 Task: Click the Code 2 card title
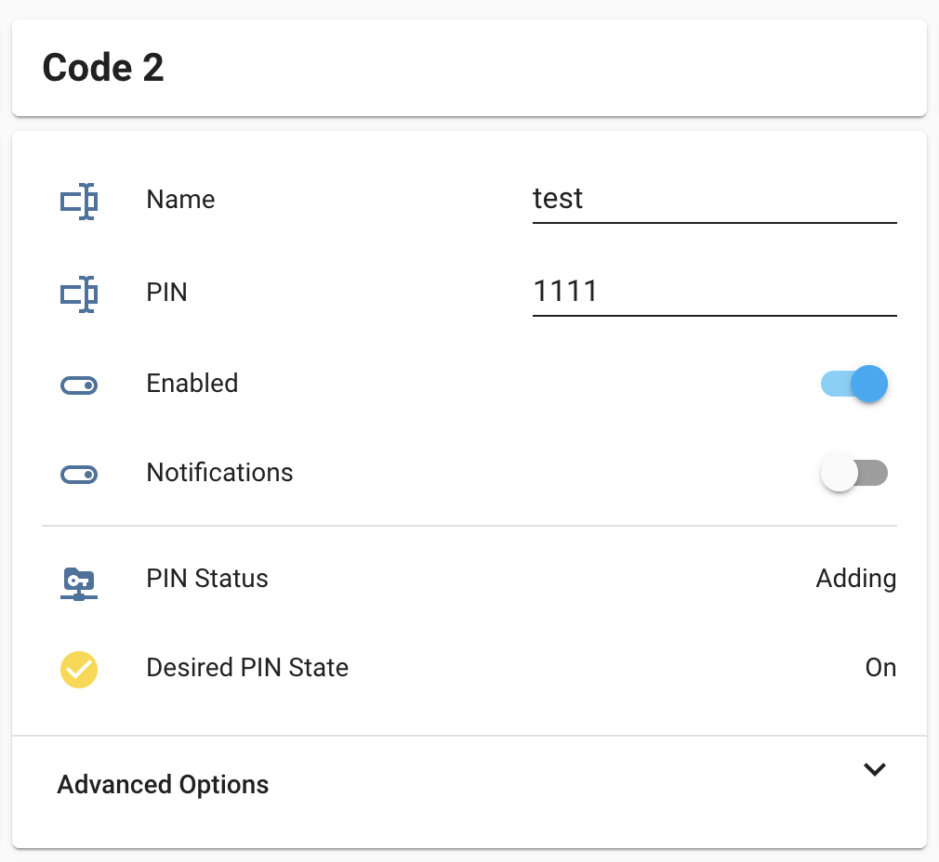click(x=103, y=68)
